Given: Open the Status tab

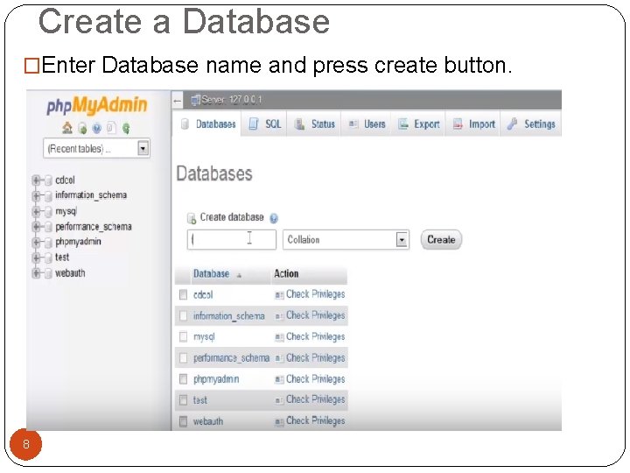Looking at the screenshot, I should [x=314, y=124].
